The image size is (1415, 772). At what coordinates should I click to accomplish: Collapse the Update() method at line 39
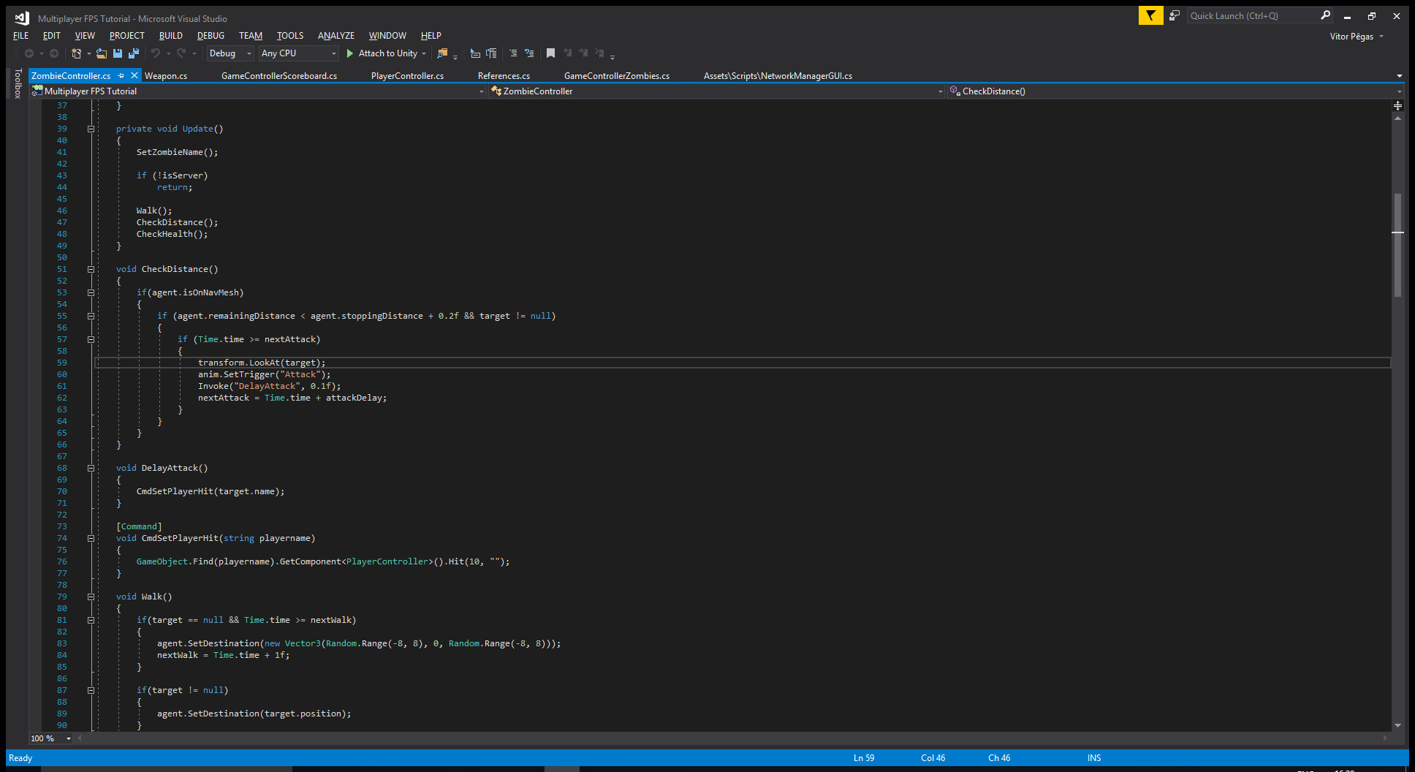(90, 129)
